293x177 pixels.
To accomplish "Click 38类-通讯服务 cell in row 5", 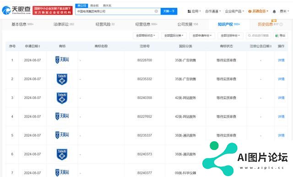I will click(x=185, y=135).
